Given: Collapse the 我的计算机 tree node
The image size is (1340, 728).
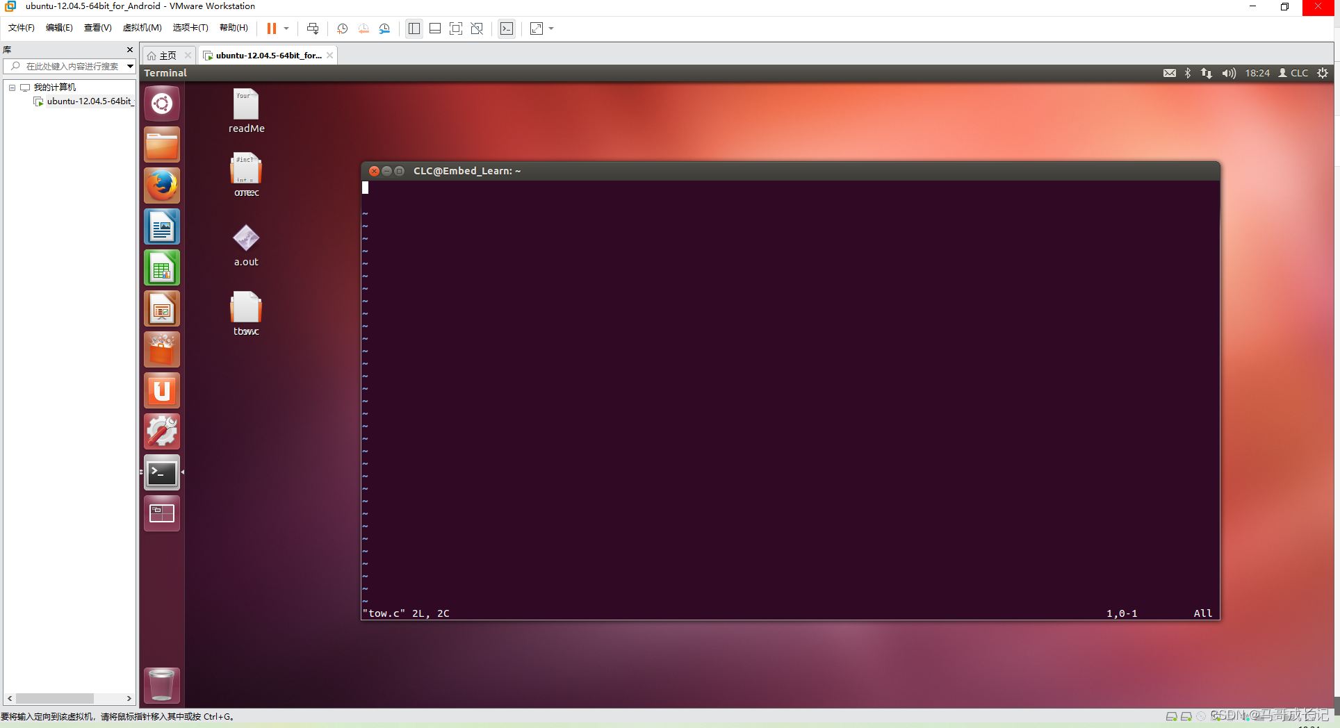Looking at the screenshot, I should [12, 88].
